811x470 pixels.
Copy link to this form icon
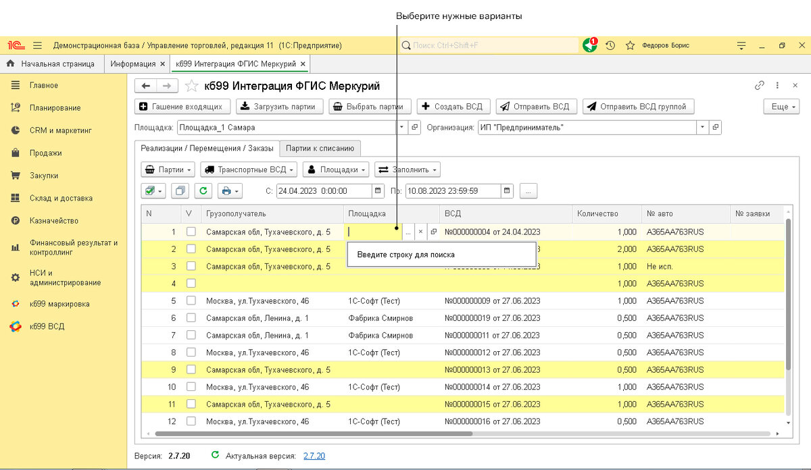click(760, 86)
